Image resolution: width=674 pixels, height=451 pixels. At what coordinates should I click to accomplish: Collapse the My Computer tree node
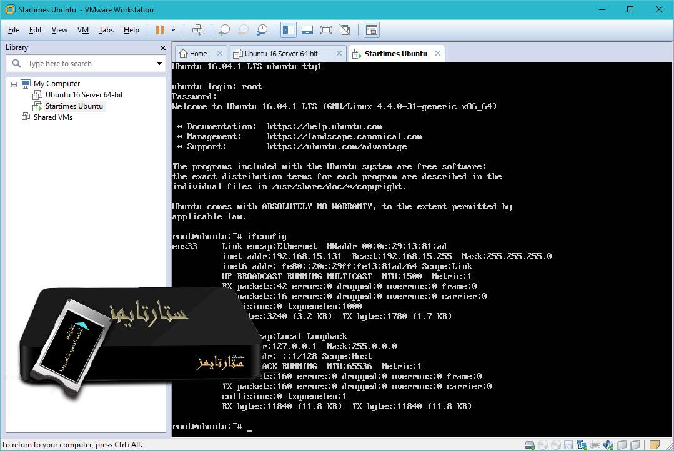(x=14, y=83)
